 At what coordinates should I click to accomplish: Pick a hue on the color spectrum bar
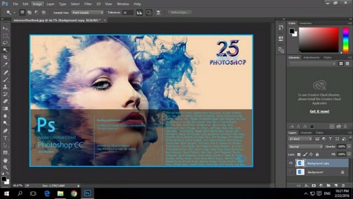(346, 40)
